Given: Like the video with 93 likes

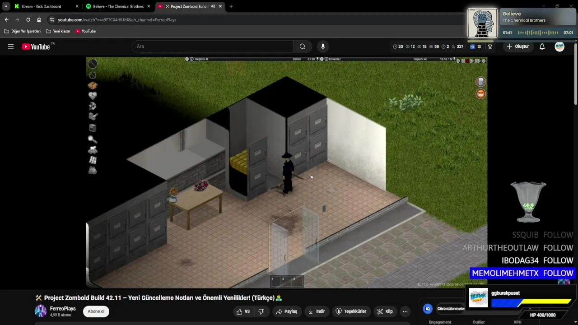Looking at the screenshot, I should [243, 311].
